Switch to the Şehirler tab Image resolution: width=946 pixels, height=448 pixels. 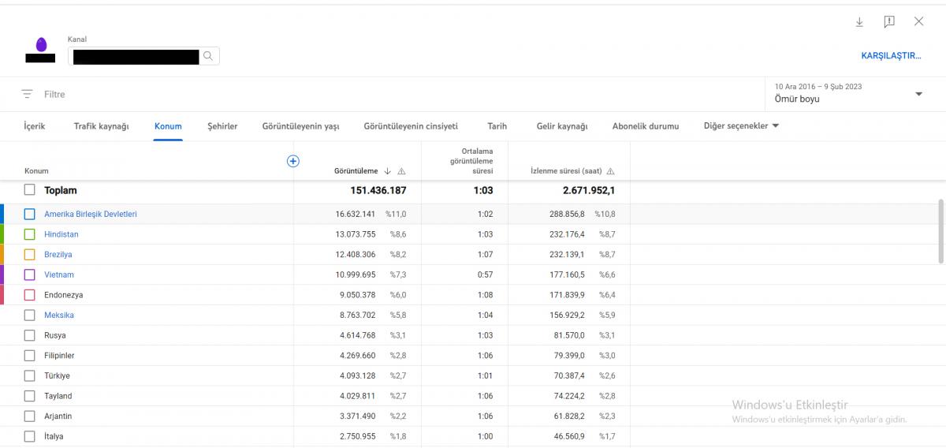tap(222, 126)
